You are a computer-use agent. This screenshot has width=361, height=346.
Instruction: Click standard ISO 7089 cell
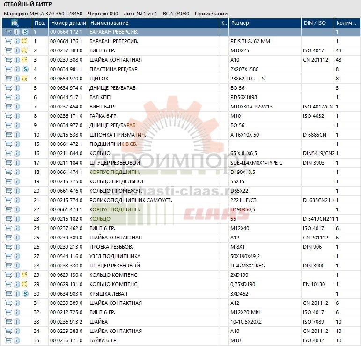click(x=313, y=322)
